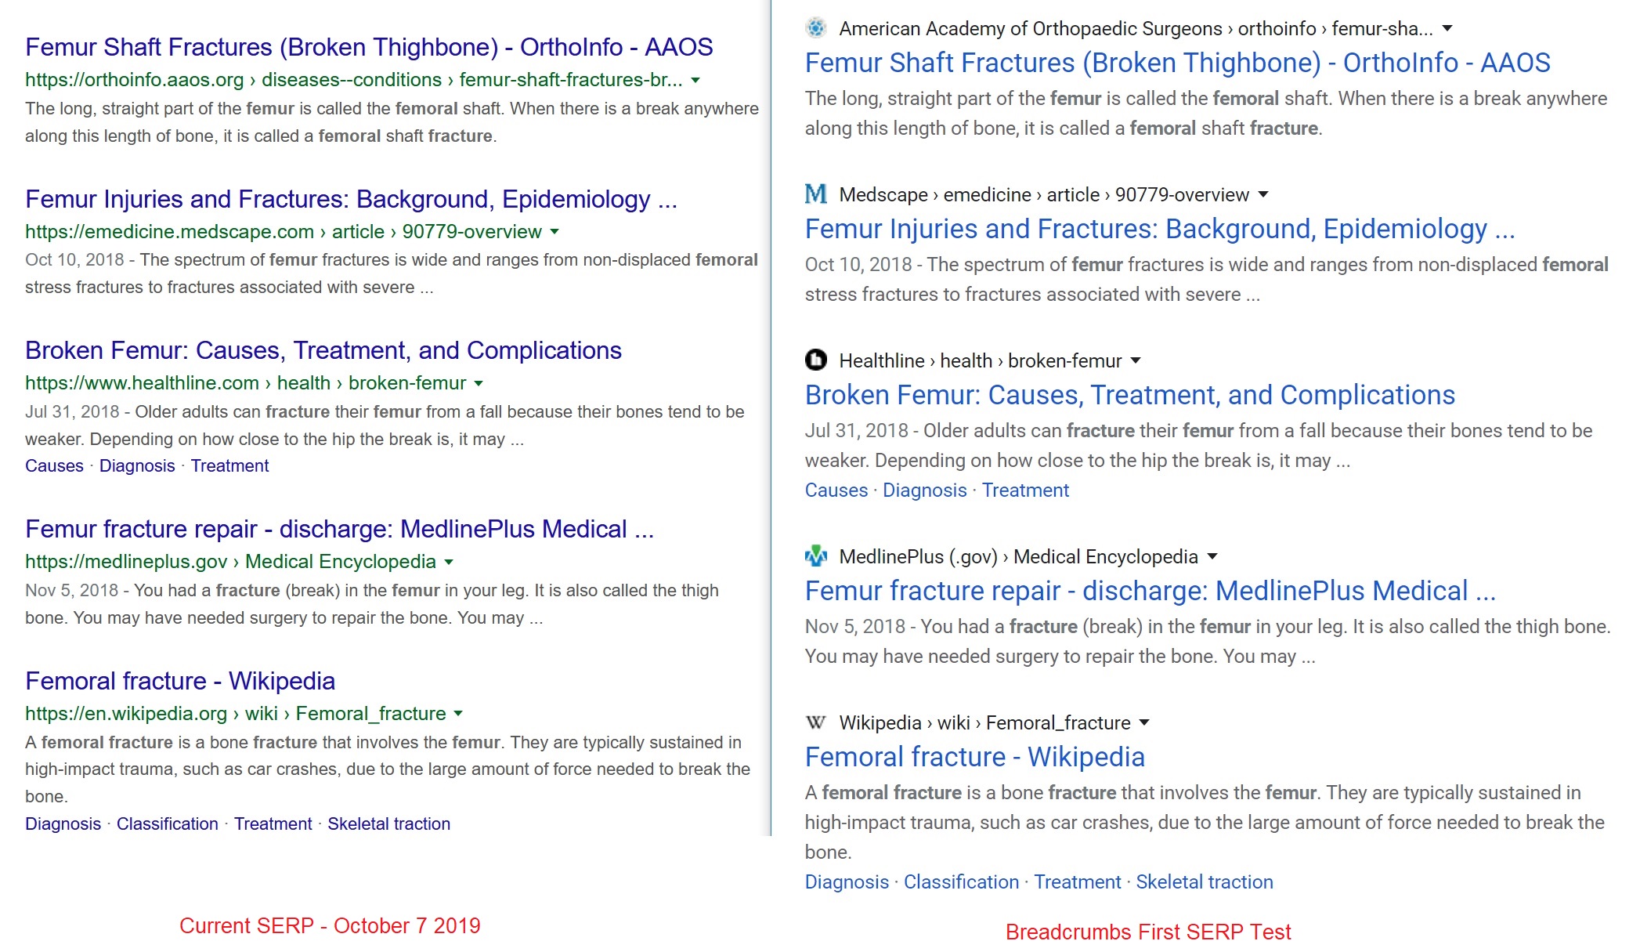The height and width of the screenshot is (952, 1640).
Task: Click the 'Current SERP - October 7 2019' caption
Action: [x=330, y=926]
